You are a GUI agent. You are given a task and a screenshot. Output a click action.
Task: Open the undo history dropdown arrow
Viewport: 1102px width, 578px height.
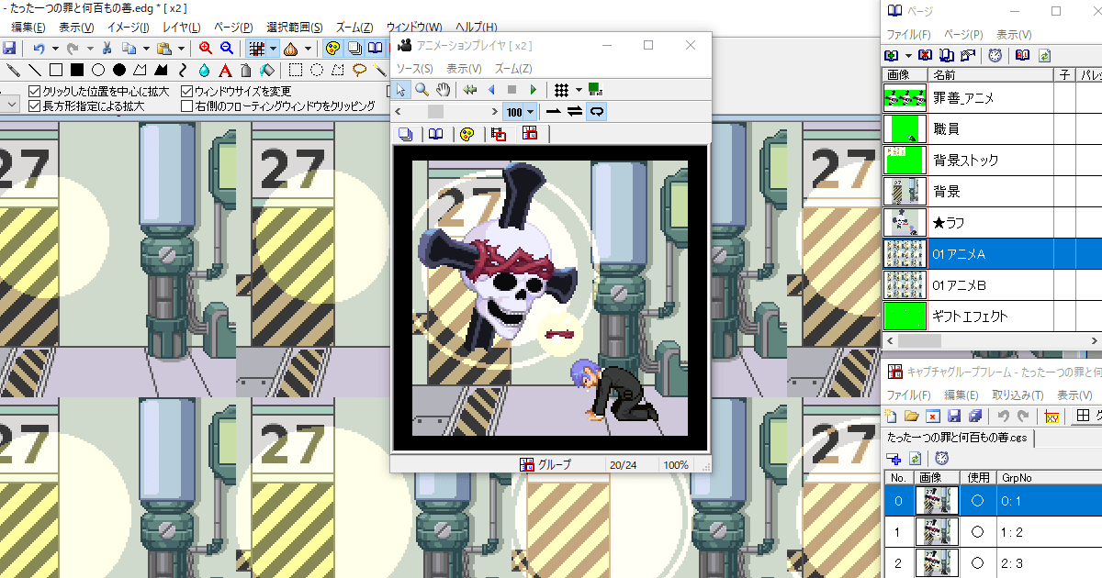(55, 49)
